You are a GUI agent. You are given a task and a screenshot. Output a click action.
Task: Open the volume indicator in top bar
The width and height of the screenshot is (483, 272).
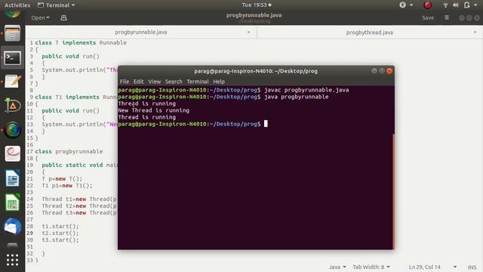[x=456, y=5]
